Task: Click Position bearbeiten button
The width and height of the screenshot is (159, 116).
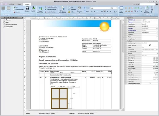Action: click(51, 7)
